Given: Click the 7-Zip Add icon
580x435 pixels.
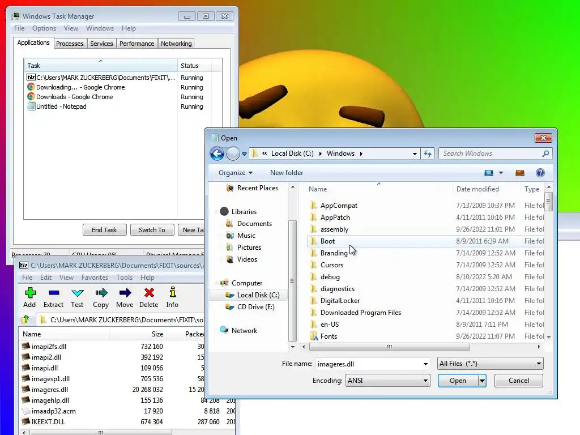Looking at the screenshot, I should (30, 293).
